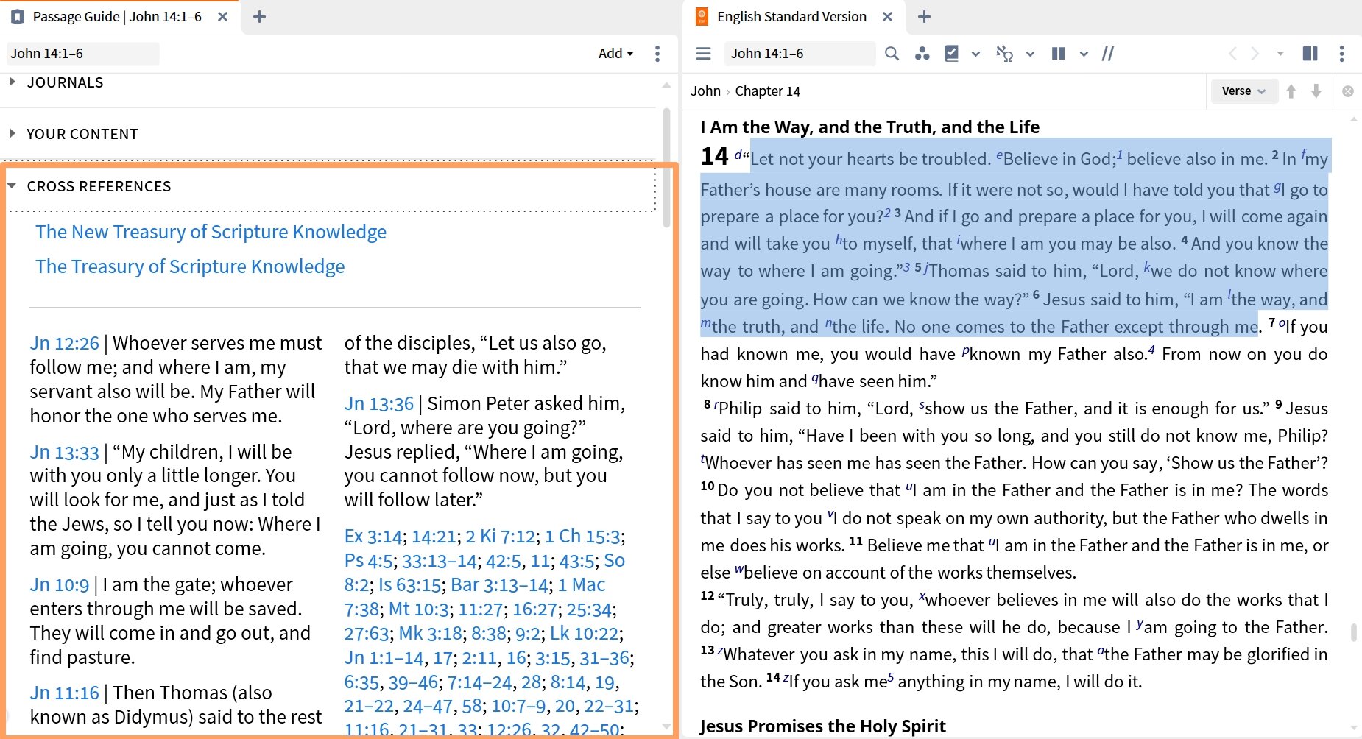1362x739 pixels.
Task: Click the interlinear toggle icon
Action: [x=1004, y=54]
